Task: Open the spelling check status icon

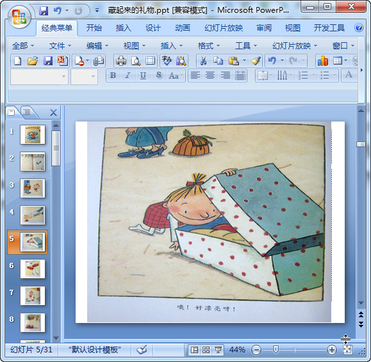Action: (x=142, y=350)
